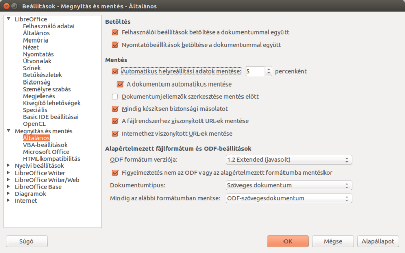
Task: Select Microsoft Office in the tree
Action: pyautogui.click(x=46, y=152)
